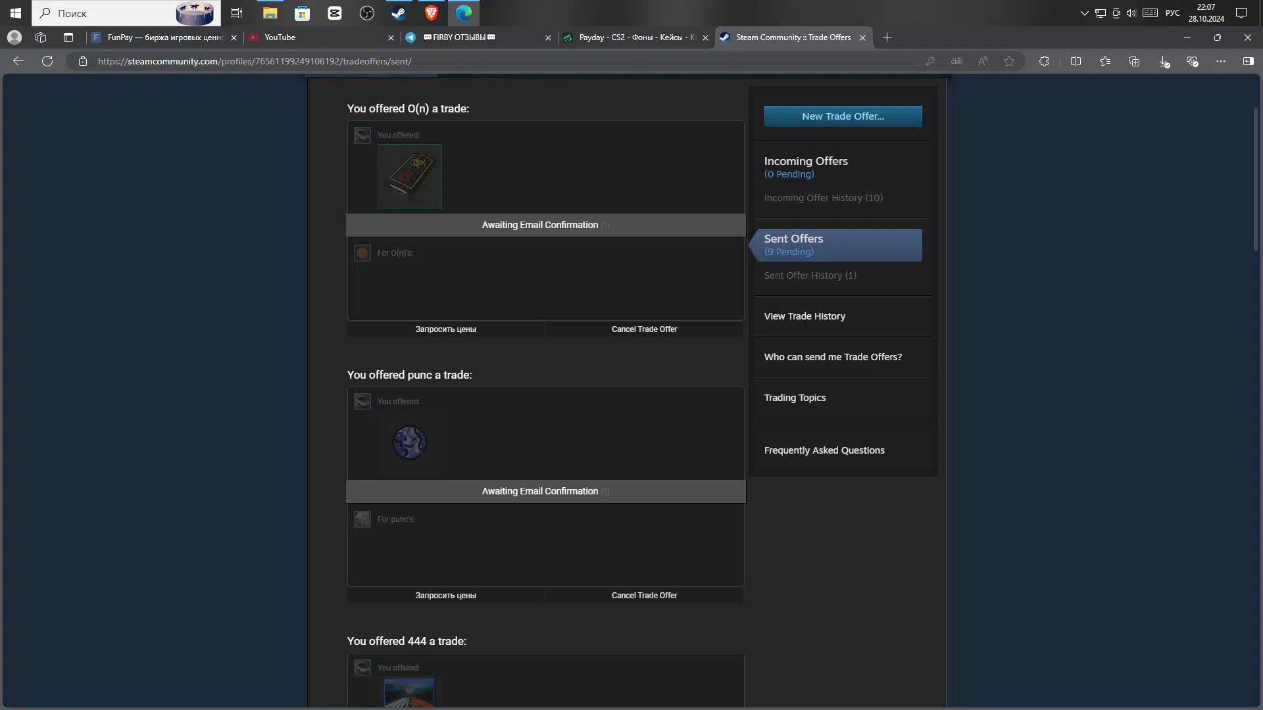Click the offered item thumbnail for 444 trade
Screen dimensions: 1263x710
click(x=409, y=693)
